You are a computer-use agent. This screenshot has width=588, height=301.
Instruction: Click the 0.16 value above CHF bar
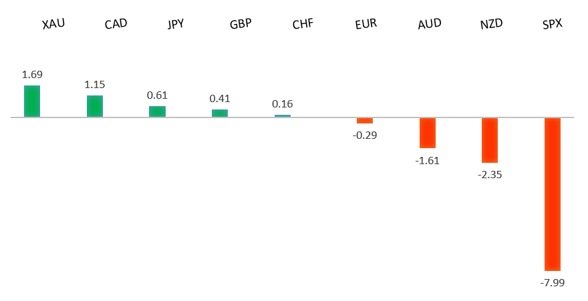tap(283, 104)
